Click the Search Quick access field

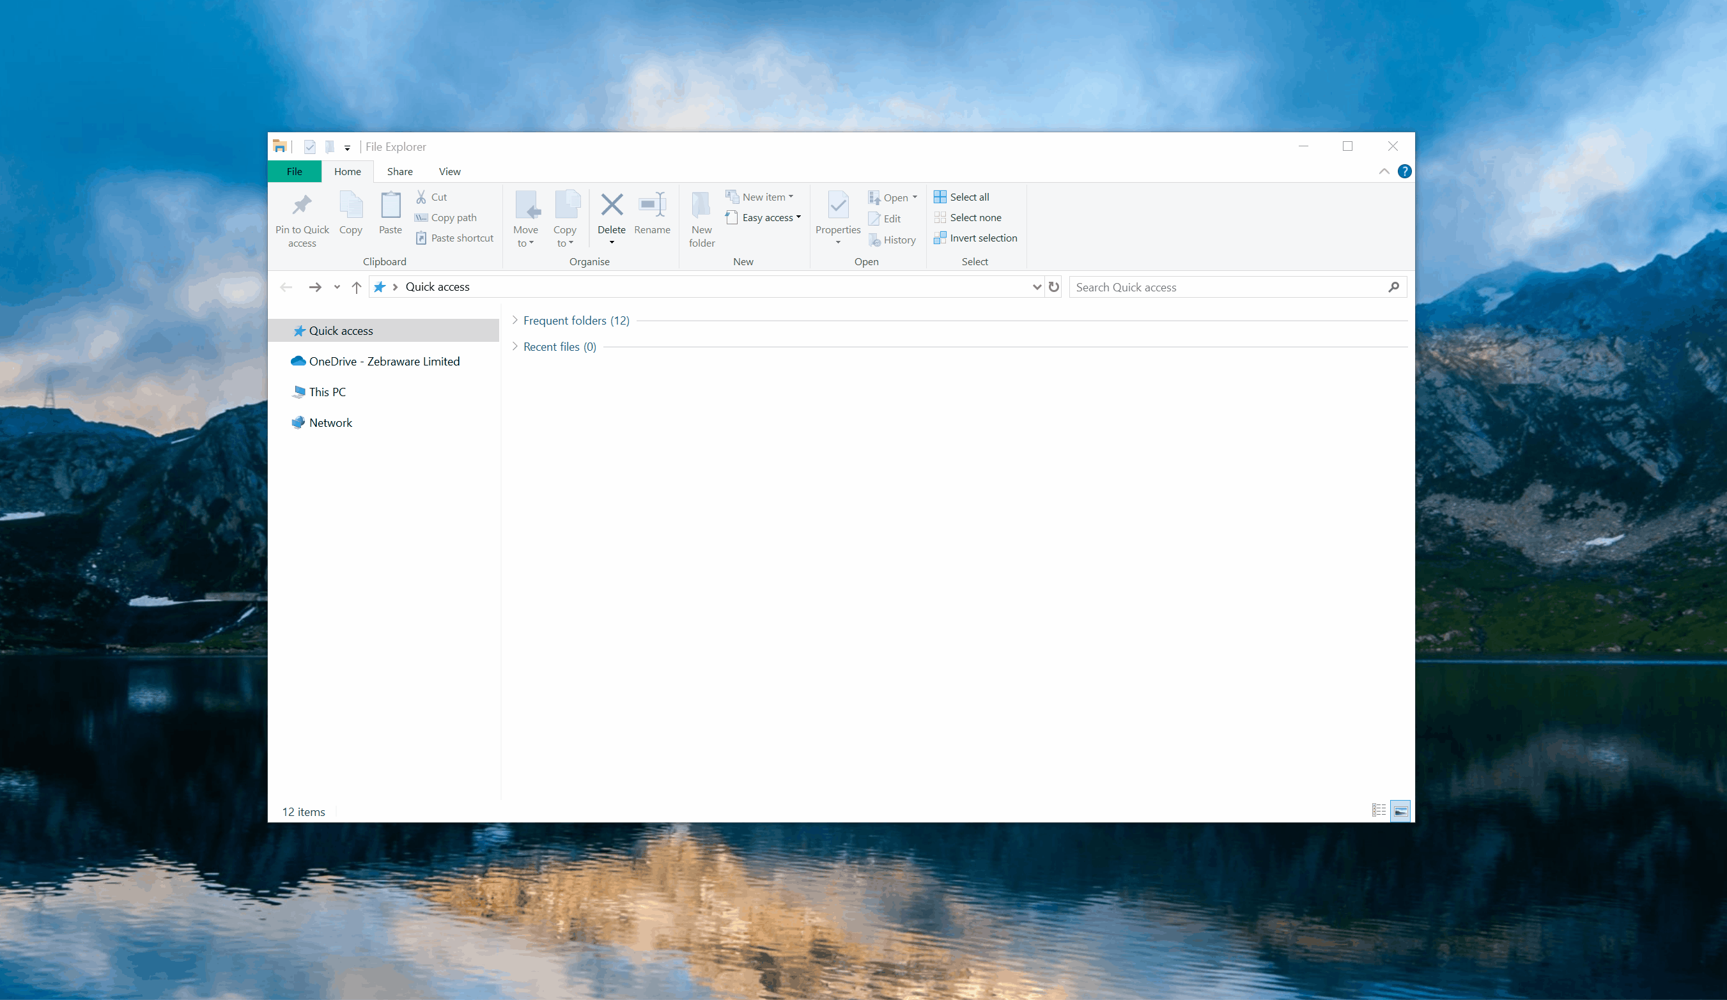[1237, 287]
